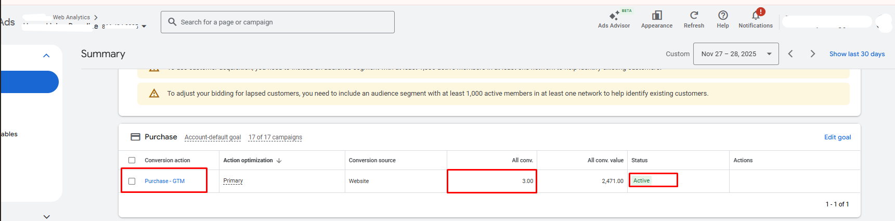Go to previous date range arrow
Screen dimensions: 895x221
point(790,54)
